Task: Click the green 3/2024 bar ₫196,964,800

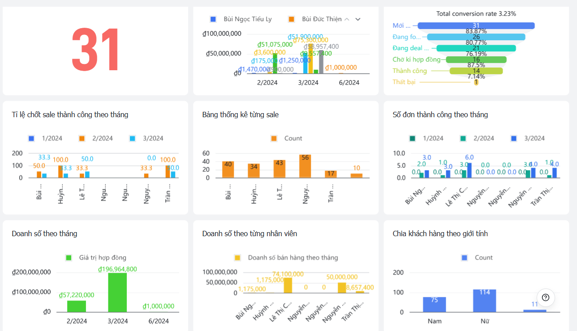Action: click(x=117, y=292)
